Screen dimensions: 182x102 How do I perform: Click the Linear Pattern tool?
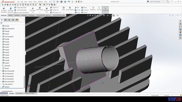point(70,8)
